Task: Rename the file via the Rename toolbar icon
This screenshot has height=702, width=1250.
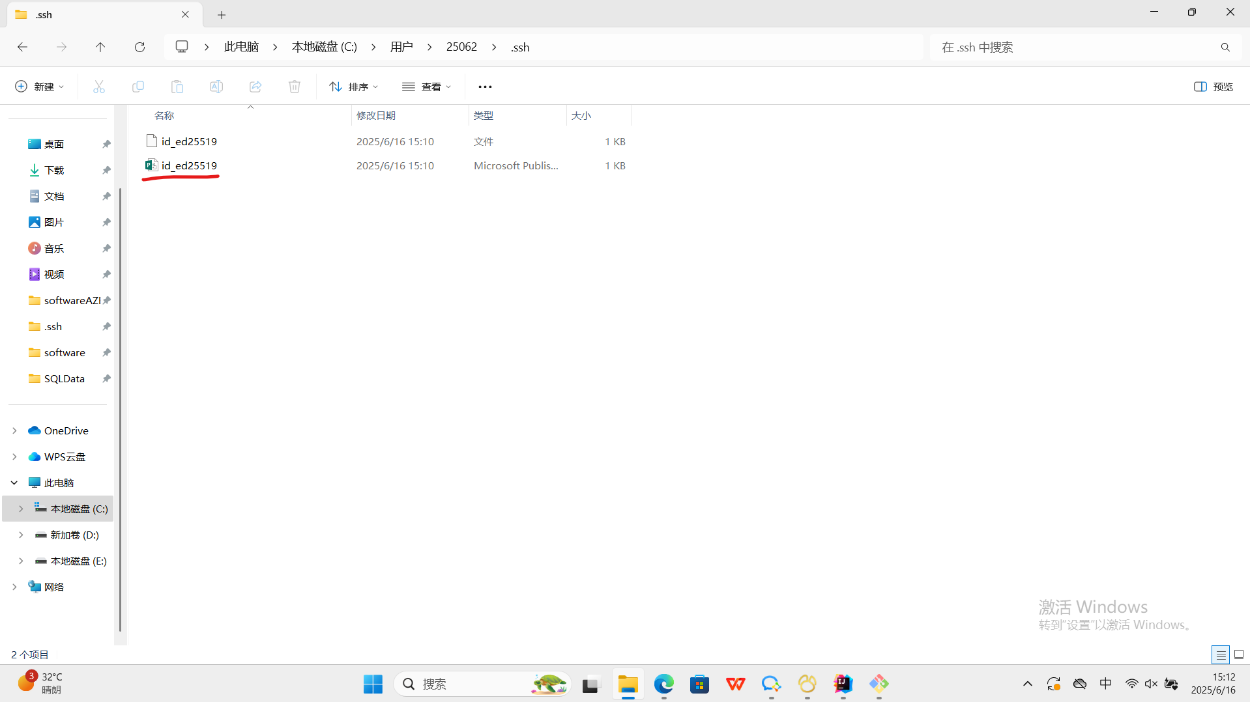Action: [216, 86]
